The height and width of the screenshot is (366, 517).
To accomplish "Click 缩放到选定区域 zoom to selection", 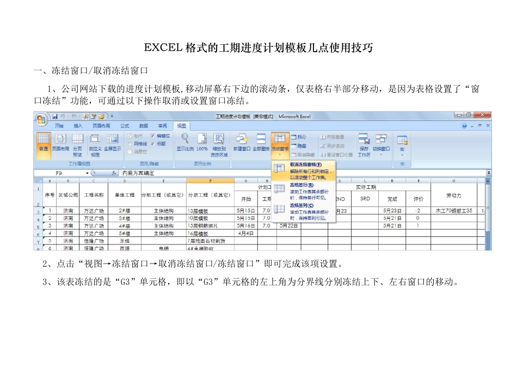I will click(219, 145).
